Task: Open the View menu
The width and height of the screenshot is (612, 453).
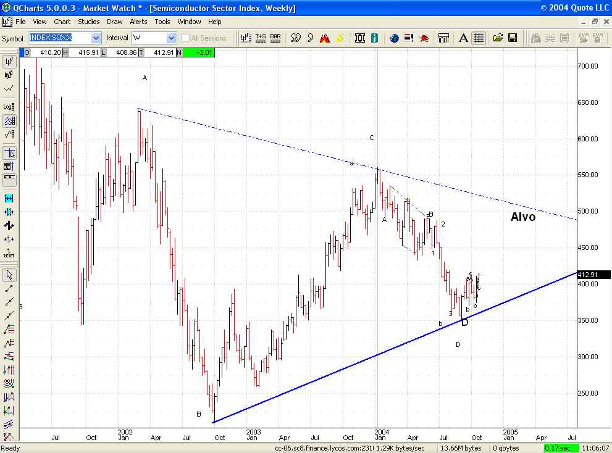Action: click(x=40, y=22)
